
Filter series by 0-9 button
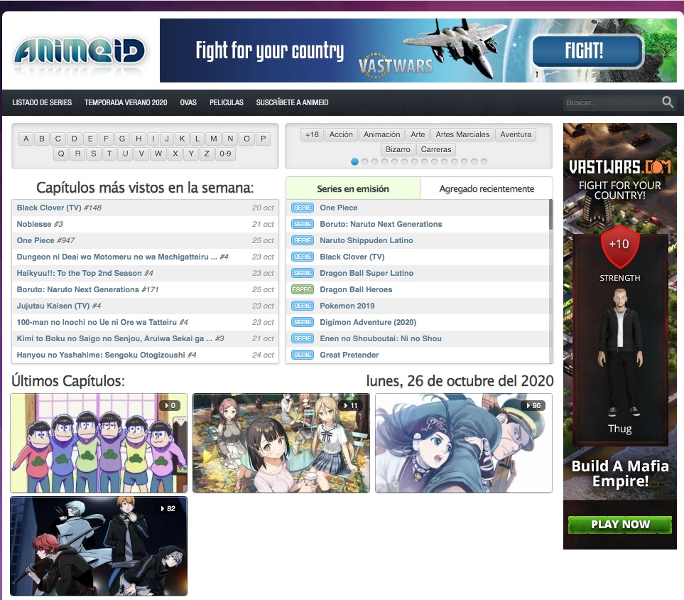[226, 154]
